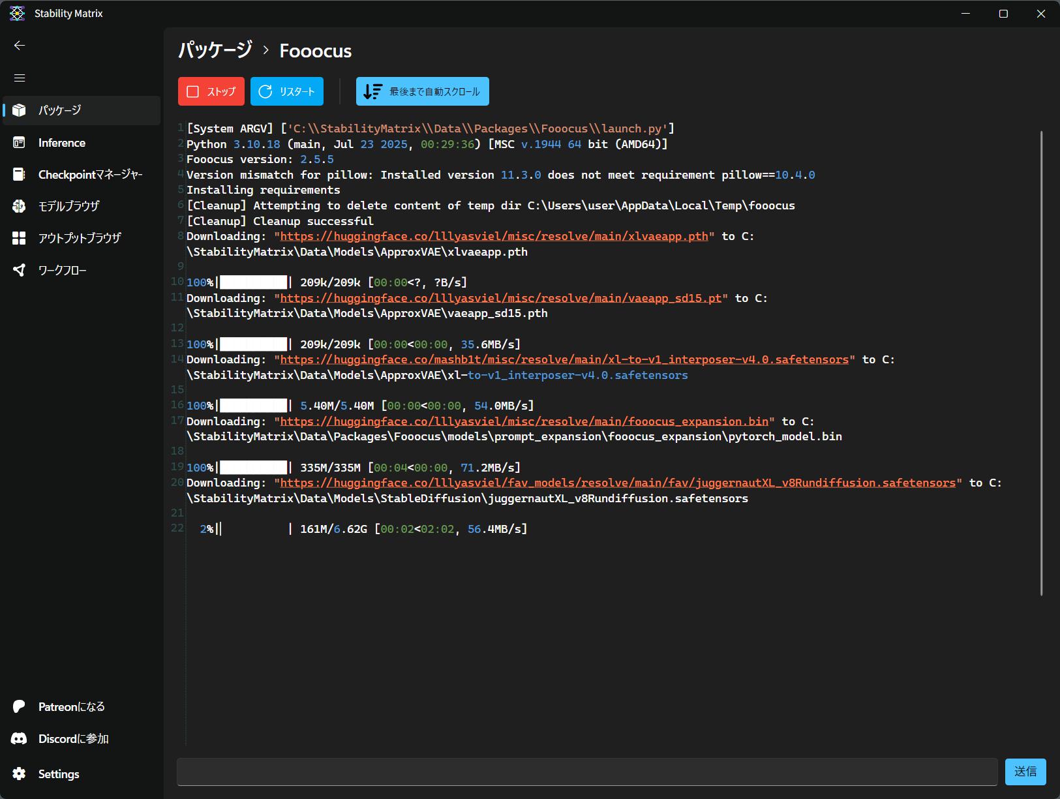
Task: Collapse the hamburger navigation menu
Action: pyautogui.click(x=20, y=78)
